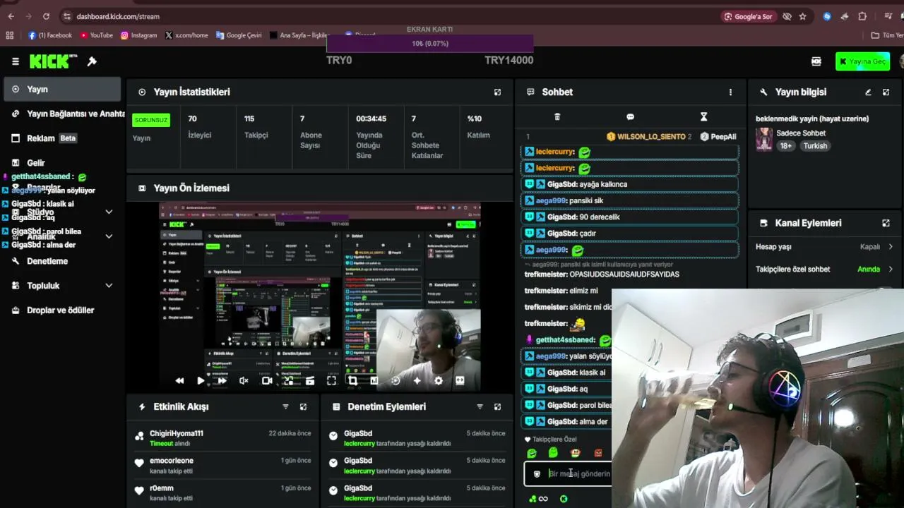Open the Sohbet three-dot options menu
Viewport: 904px width, 508px height.
730,92
